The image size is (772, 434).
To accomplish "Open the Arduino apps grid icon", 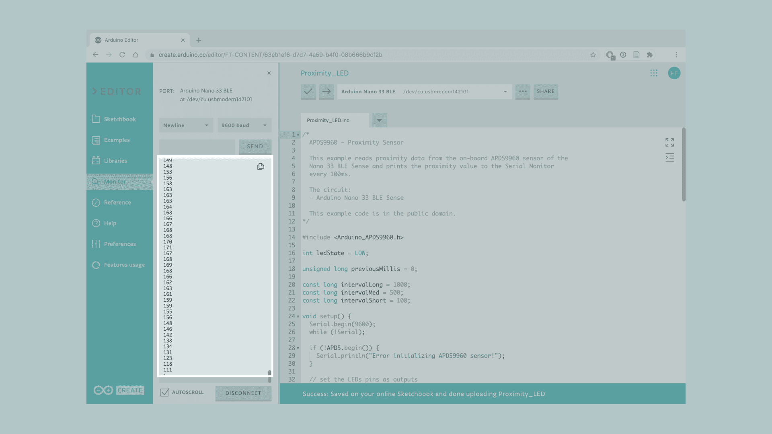I will point(654,73).
